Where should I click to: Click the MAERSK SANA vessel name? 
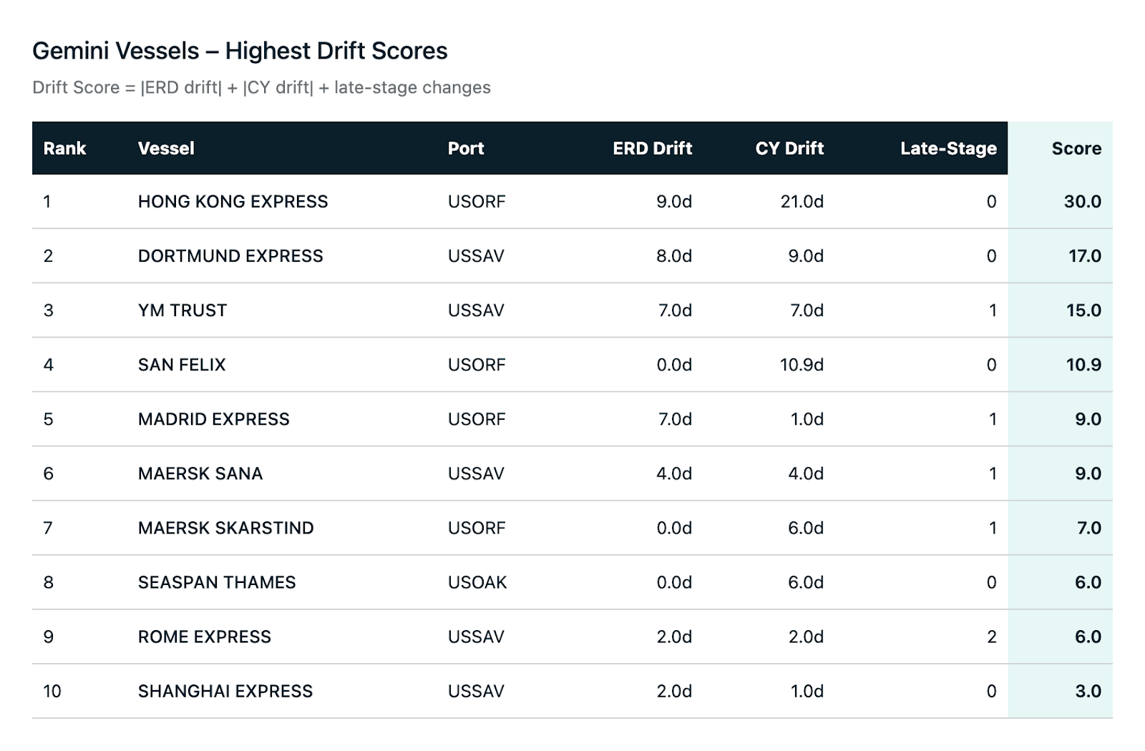(200, 473)
